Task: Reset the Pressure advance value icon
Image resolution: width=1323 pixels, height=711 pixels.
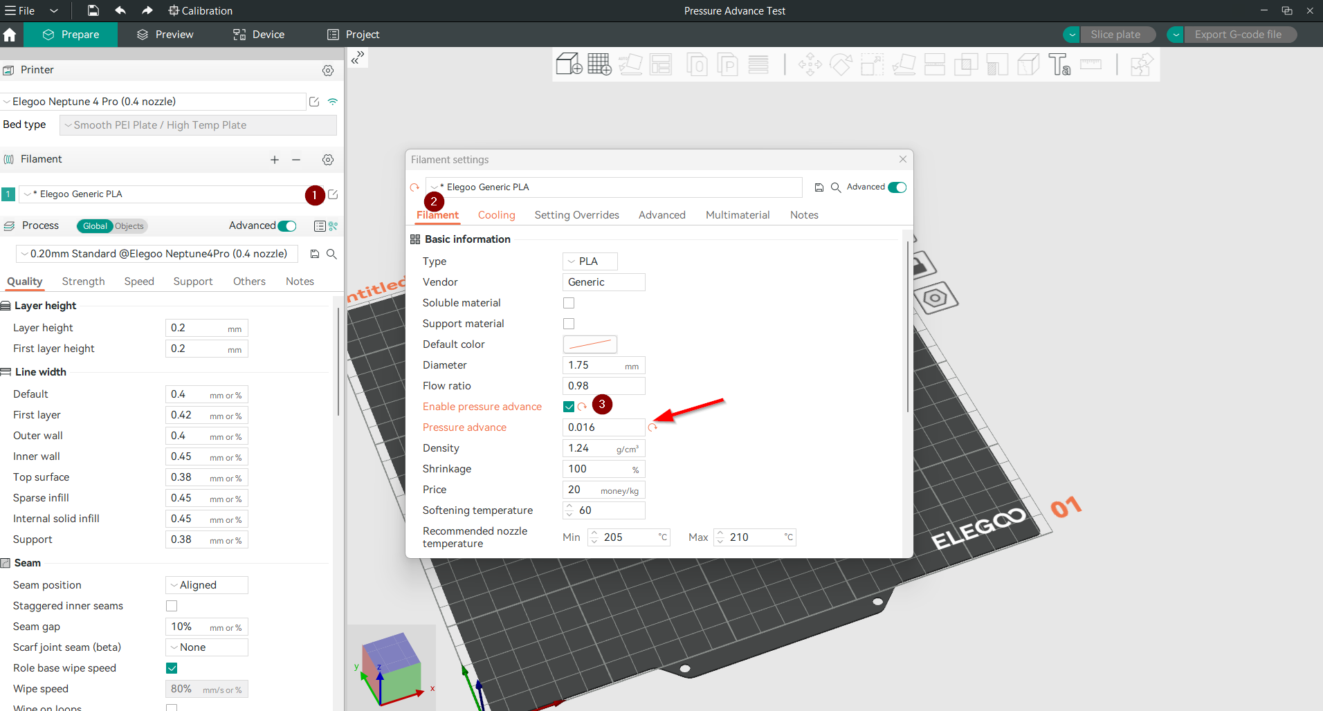Action: [x=653, y=428]
